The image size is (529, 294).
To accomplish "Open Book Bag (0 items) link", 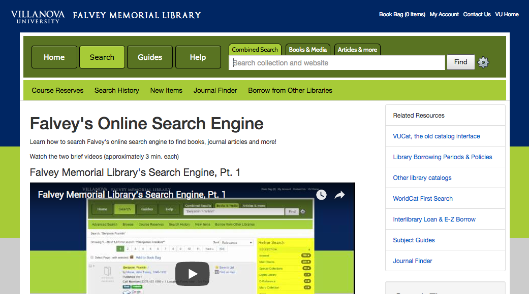I will (x=402, y=14).
